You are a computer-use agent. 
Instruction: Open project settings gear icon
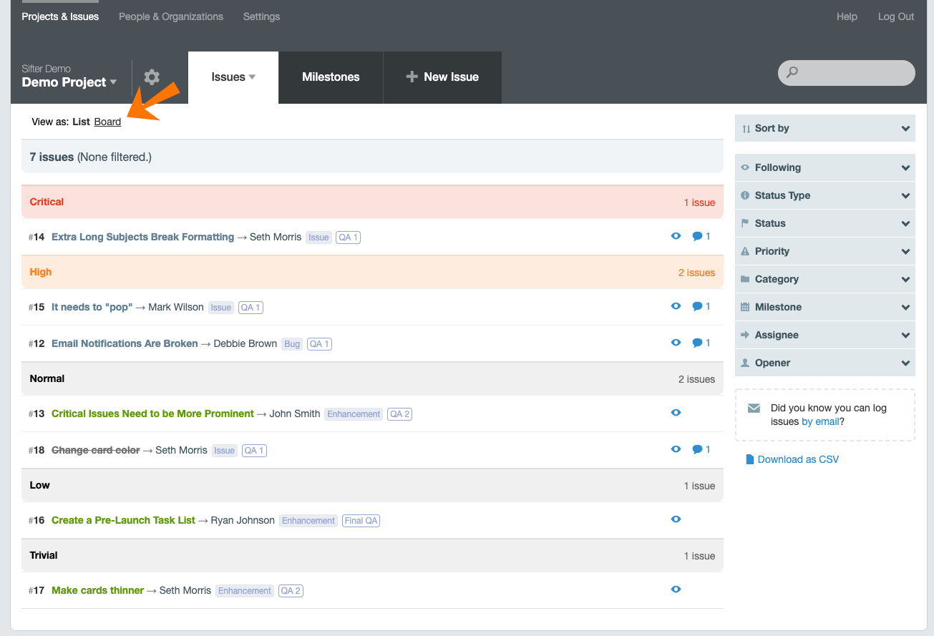152,77
